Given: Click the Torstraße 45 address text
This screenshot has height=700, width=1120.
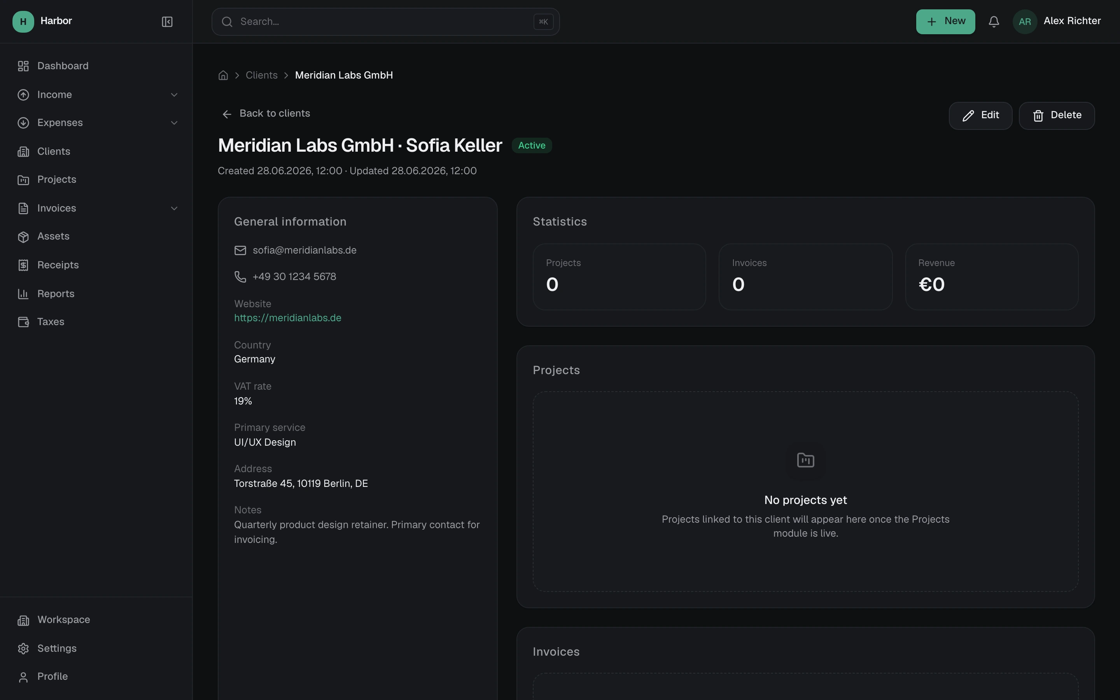Looking at the screenshot, I should pos(301,484).
